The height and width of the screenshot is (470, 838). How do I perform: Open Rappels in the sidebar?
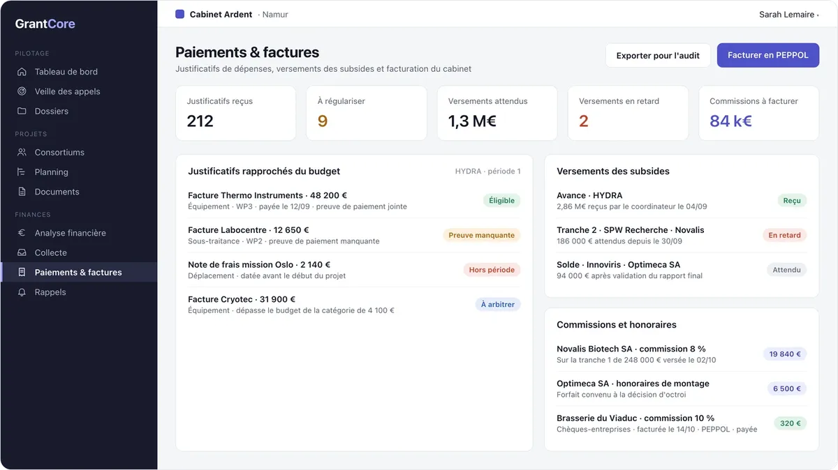(x=78, y=292)
